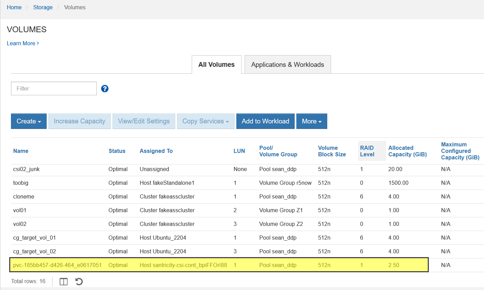Select the vol01 volume name
This screenshot has width=484, height=290.
point(20,210)
